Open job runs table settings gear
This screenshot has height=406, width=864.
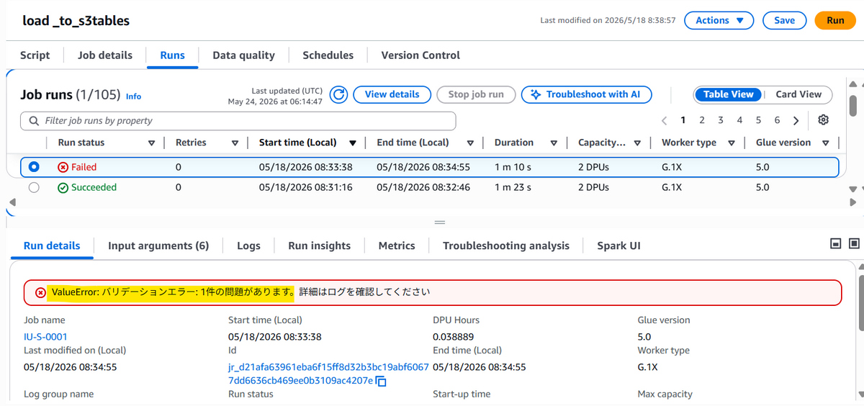tap(824, 120)
